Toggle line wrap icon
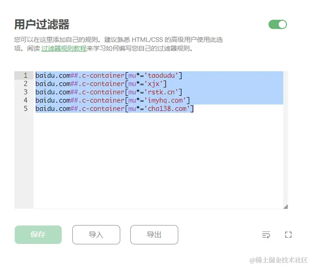 (x=266, y=235)
